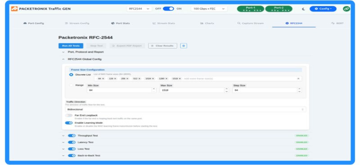
Task: Turn off the Throughput Test switch
Action: click(x=72, y=136)
